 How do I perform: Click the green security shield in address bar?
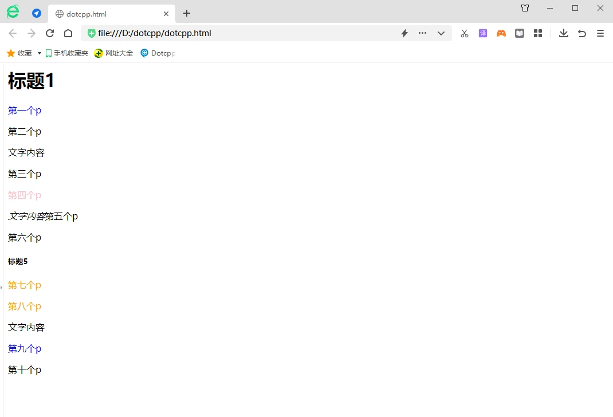click(x=91, y=33)
